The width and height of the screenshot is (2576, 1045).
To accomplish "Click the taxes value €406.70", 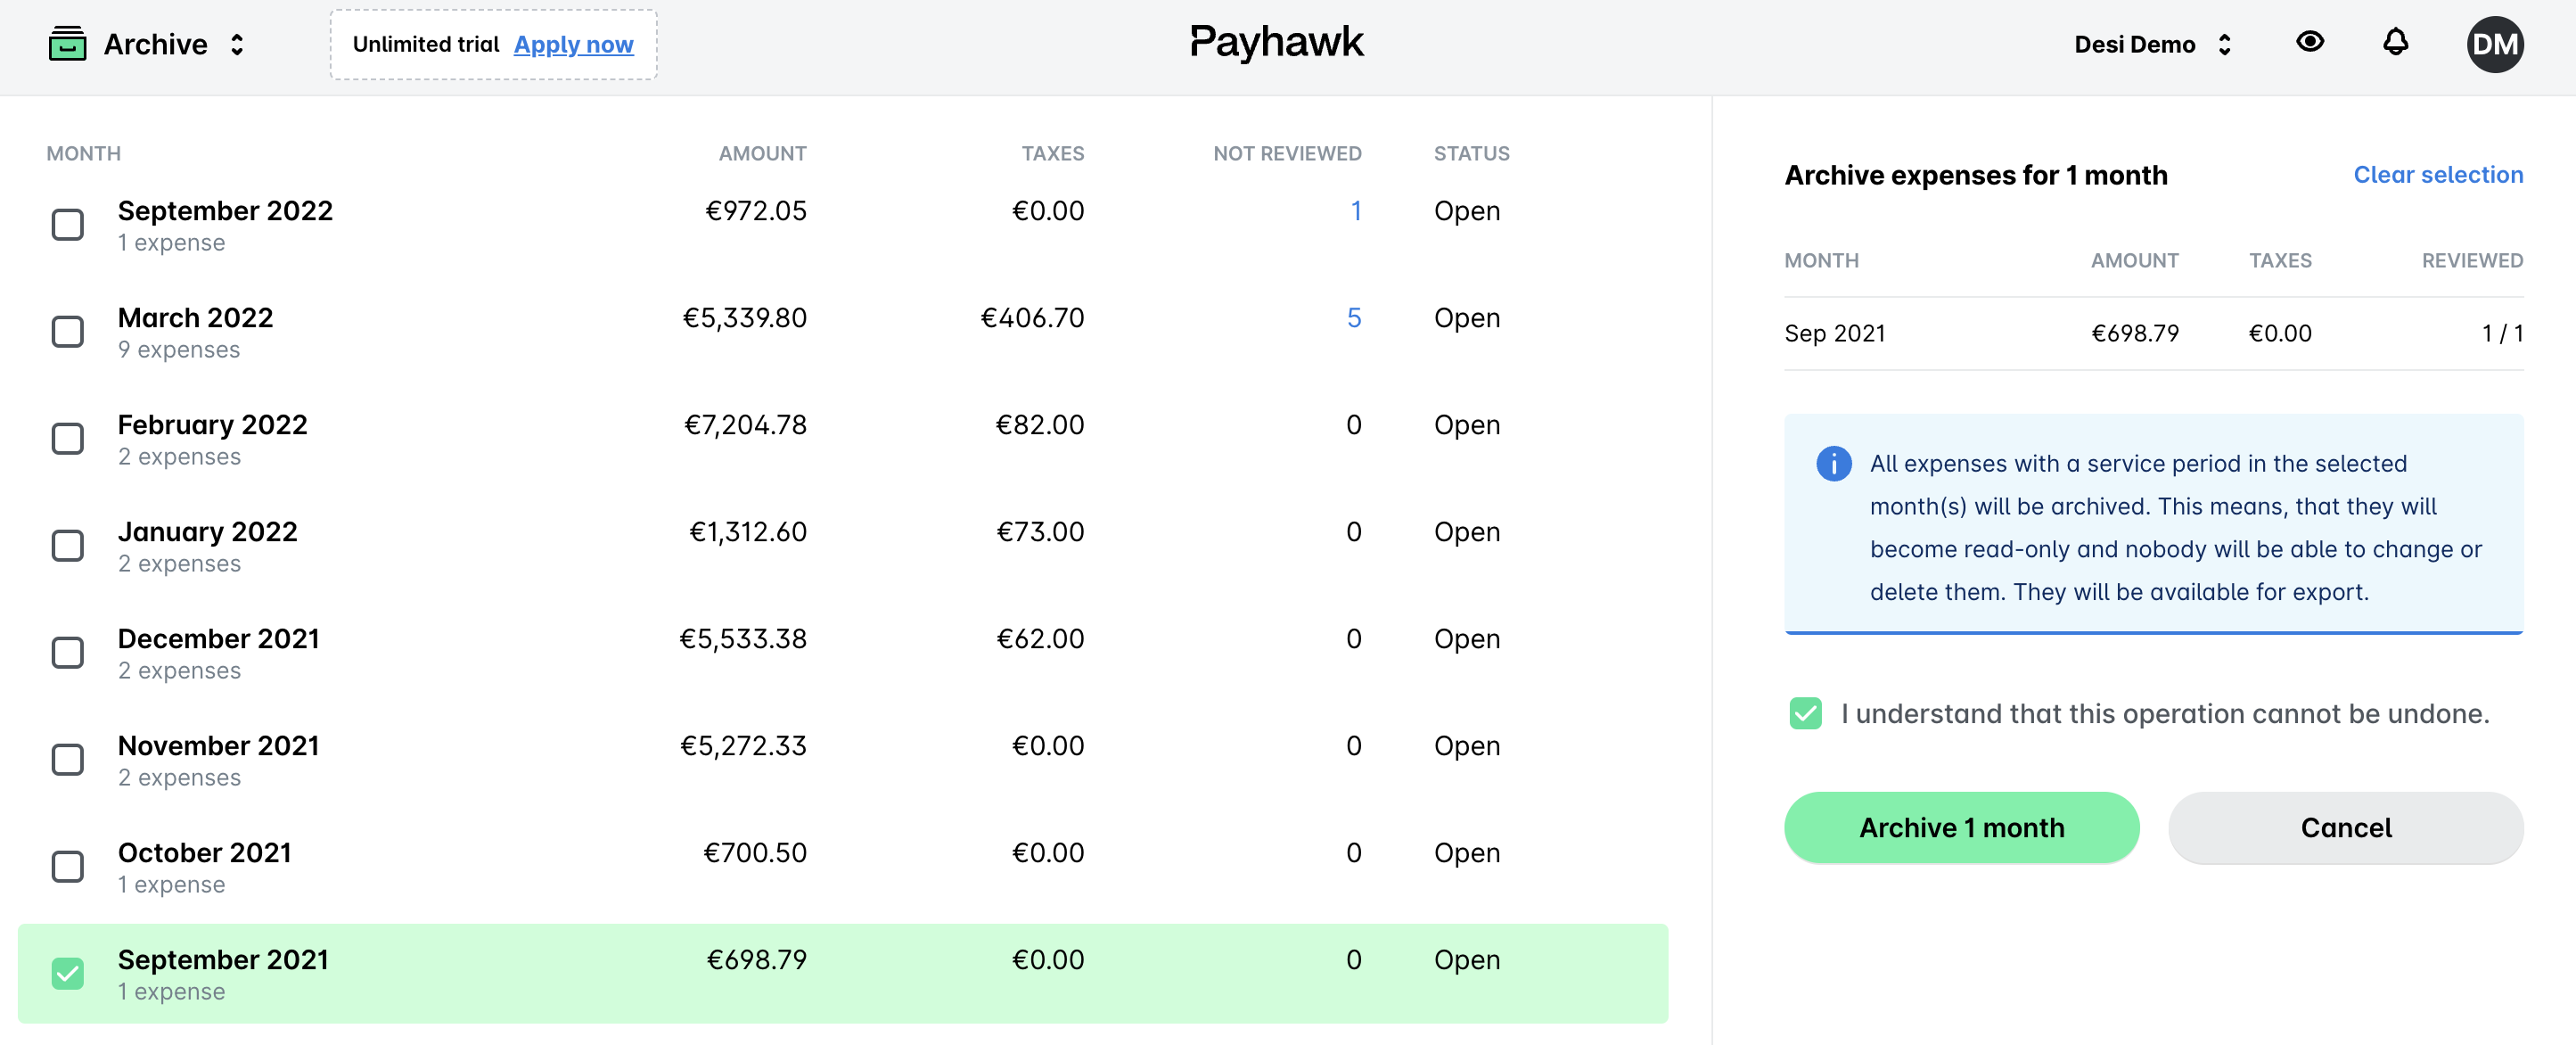I will [x=1031, y=318].
